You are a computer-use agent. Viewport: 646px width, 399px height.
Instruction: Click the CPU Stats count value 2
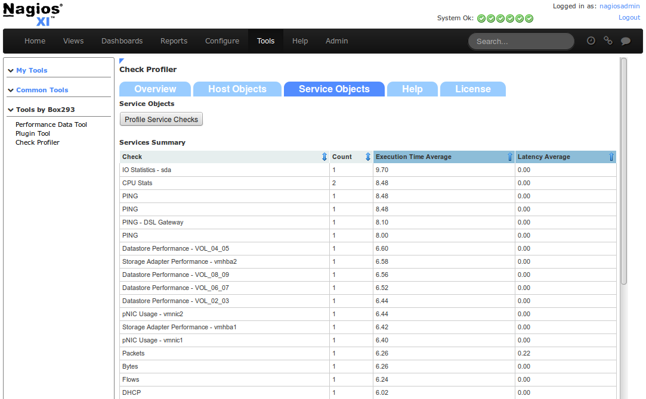334,183
